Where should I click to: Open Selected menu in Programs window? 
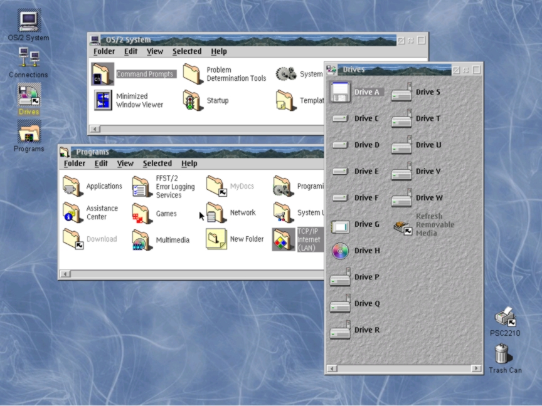coord(157,164)
